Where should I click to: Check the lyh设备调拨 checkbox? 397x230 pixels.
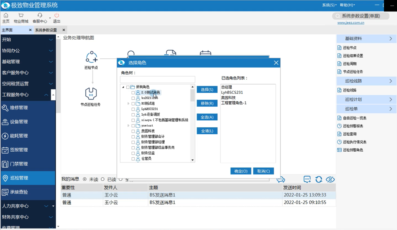pyautogui.click(x=133, y=115)
